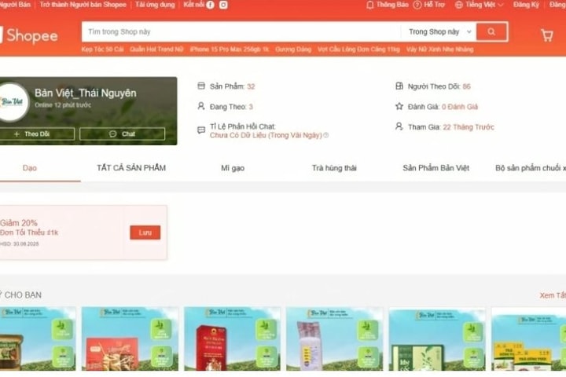Screen dimensions: 566x377
Task: Start a Chat with the shop
Action: tap(122, 134)
